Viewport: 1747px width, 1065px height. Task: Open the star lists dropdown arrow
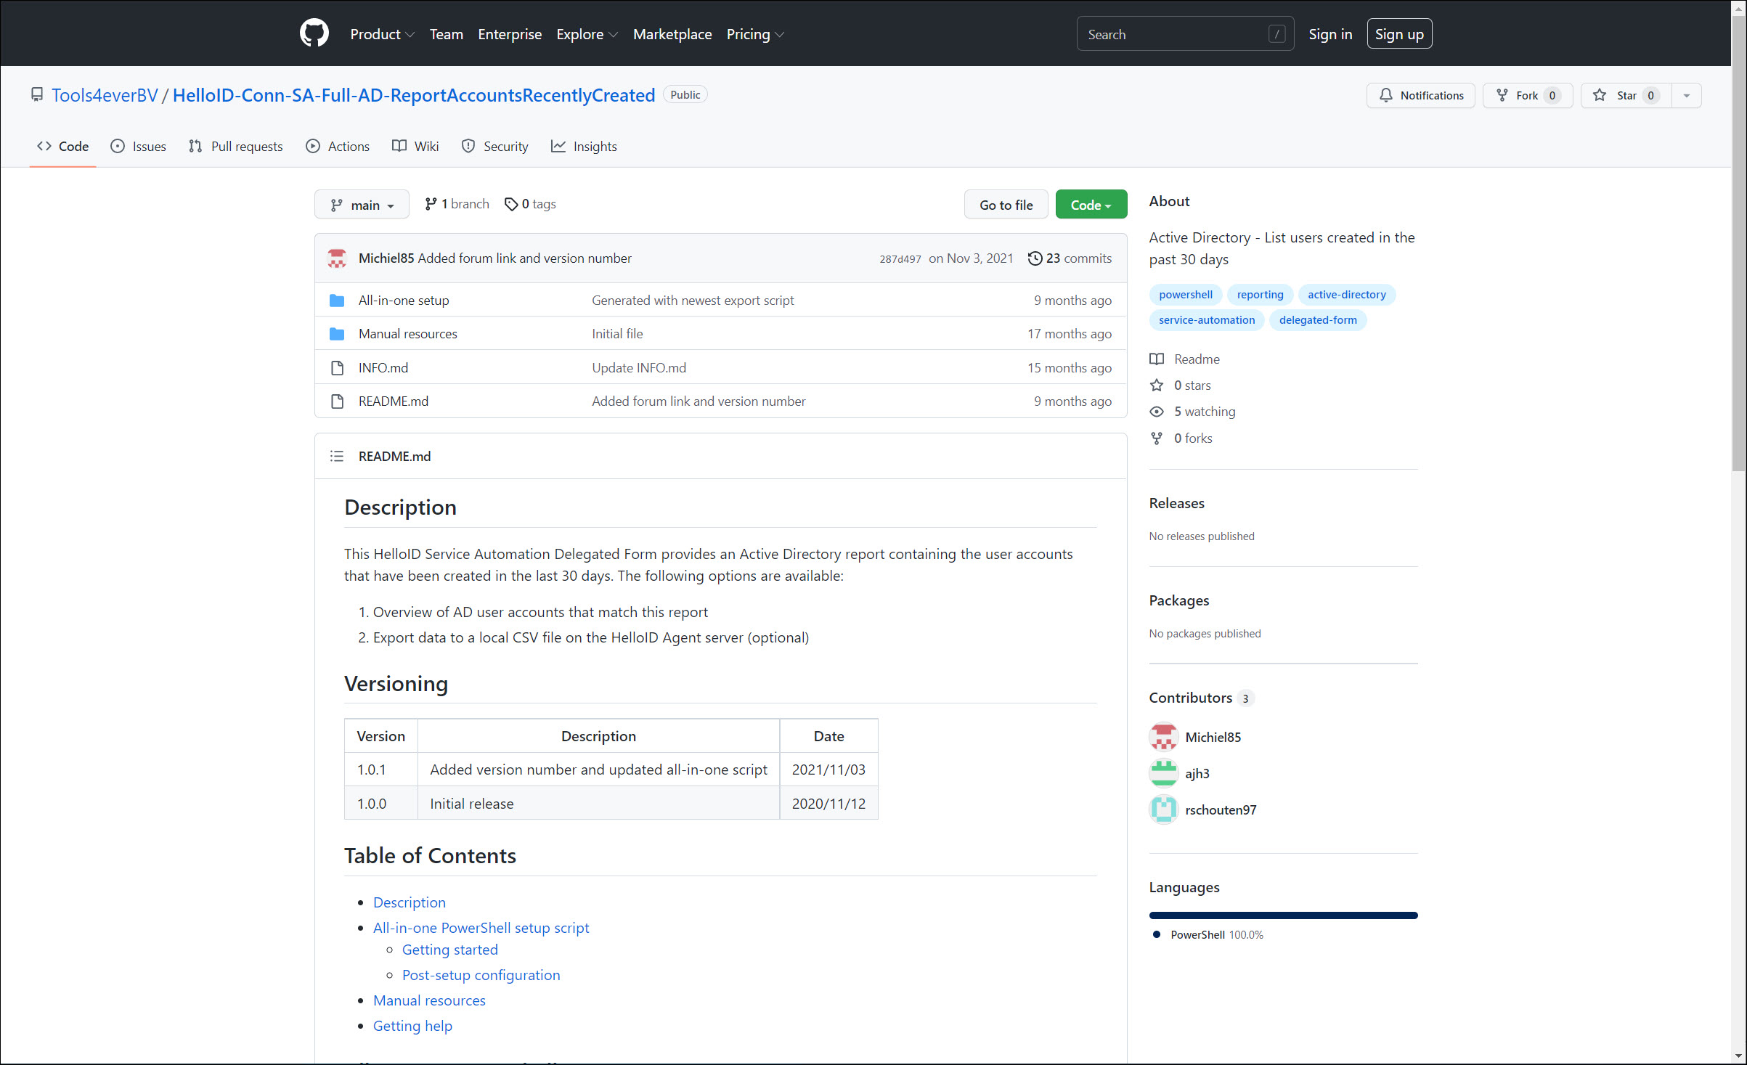[1686, 95]
